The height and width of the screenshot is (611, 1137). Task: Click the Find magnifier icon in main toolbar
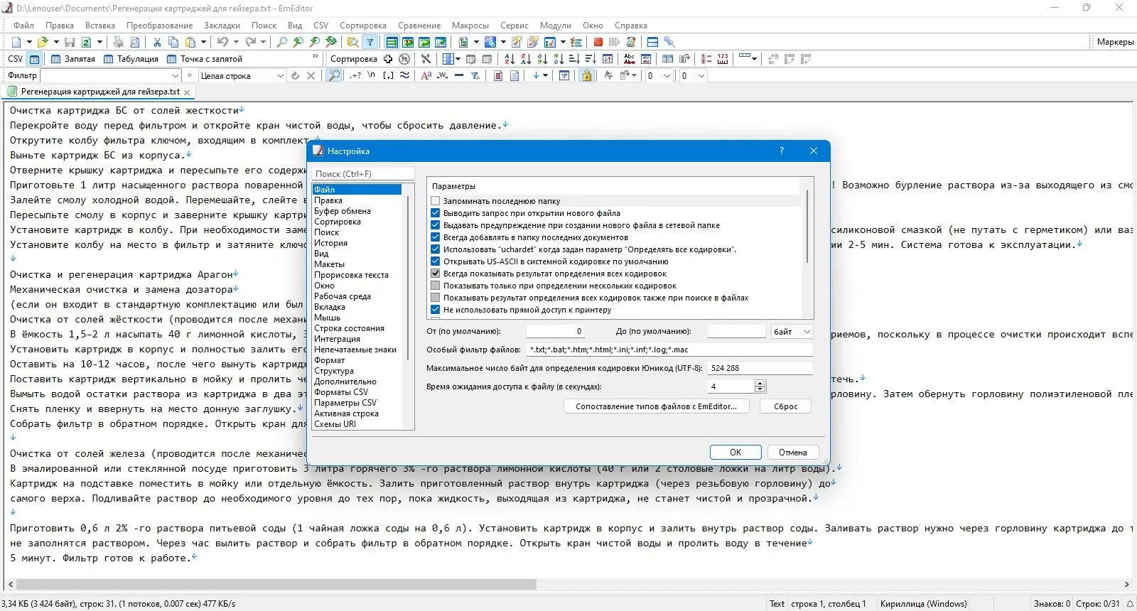pyautogui.click(x=282, y=42)
